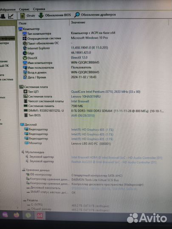Click the Системная плата group icon
The height and width of the screenshot is (229, 172).
tap(21, 87)
